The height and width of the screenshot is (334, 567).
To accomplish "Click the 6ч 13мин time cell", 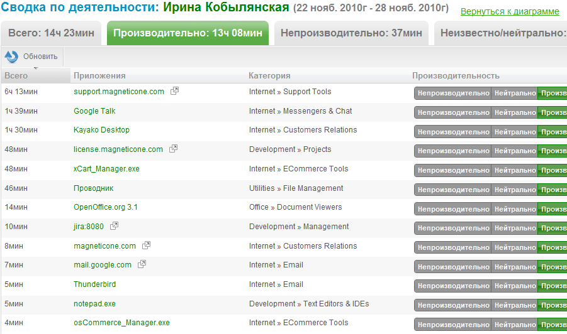I will (21, 92).
